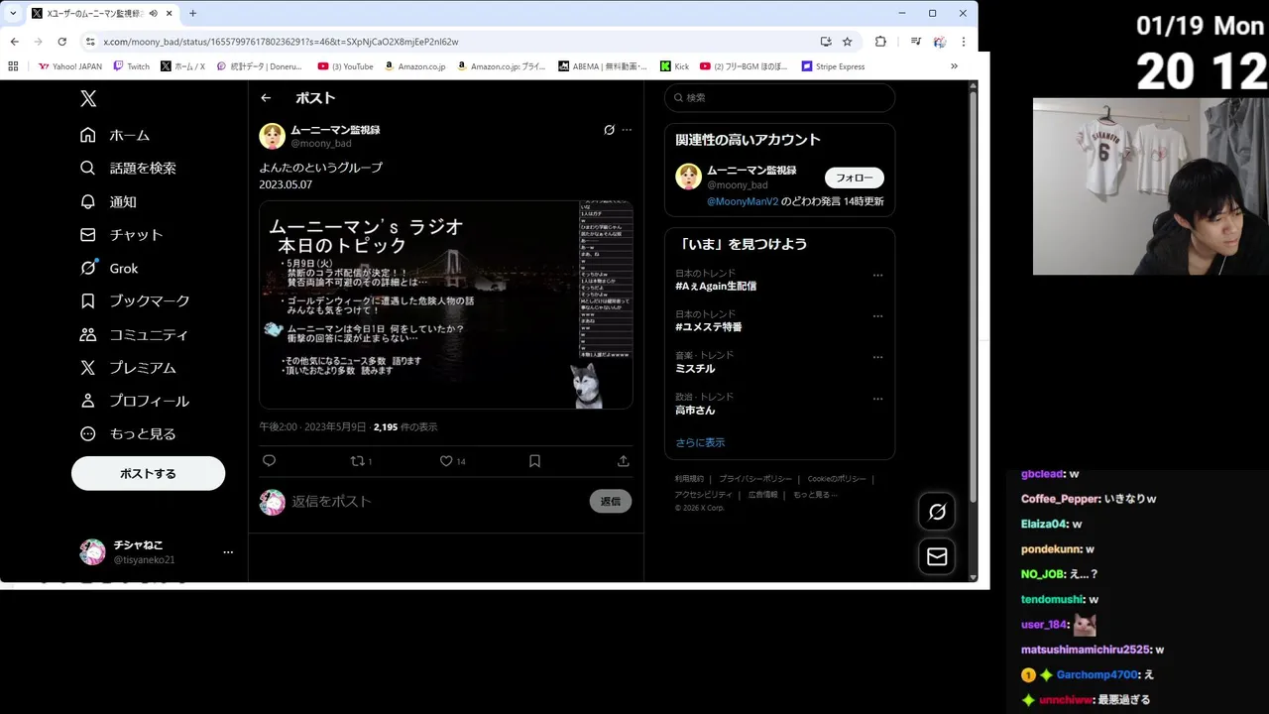Mute the tab audio speaker icon
This screenshot has width=1269, height=714.
click(x=154, y=13)
